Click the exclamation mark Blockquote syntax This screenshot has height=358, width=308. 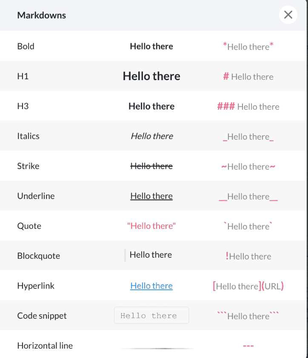click(248, 256)
